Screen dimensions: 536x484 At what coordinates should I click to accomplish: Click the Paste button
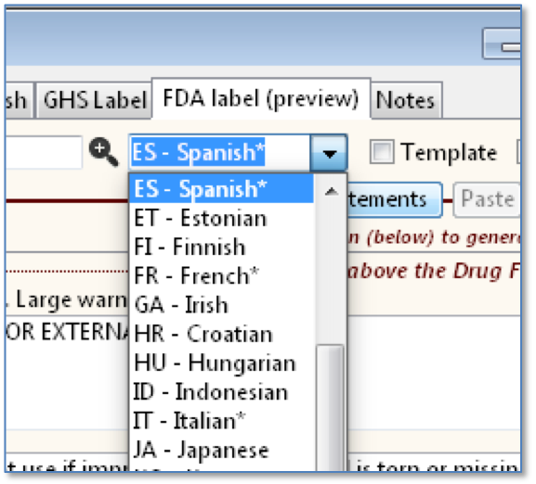point(487,200)
